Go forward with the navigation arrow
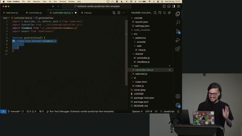 point(58,6)
